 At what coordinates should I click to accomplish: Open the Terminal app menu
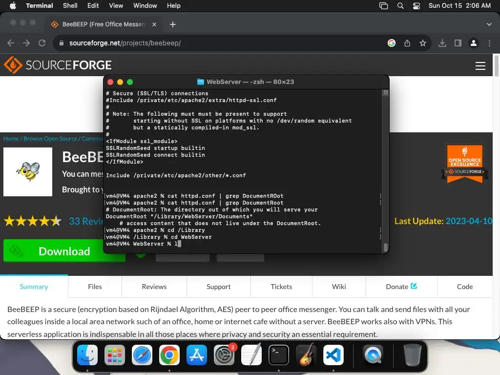pos(39,5)
